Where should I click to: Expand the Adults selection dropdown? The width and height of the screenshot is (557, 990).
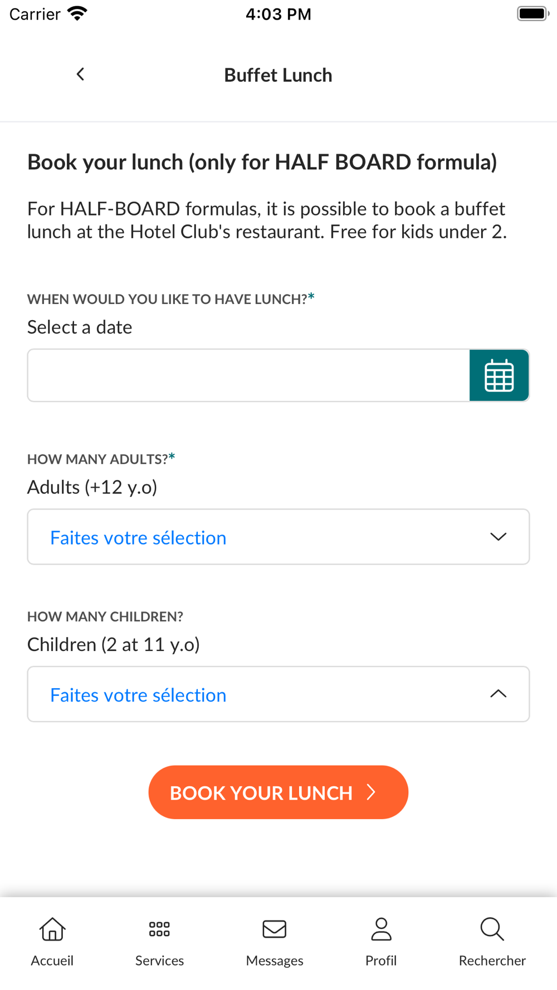(x=278, y=537)
